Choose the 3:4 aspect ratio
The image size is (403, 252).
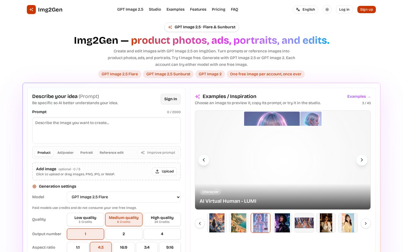pyautogui.click(x=147, y=248)
